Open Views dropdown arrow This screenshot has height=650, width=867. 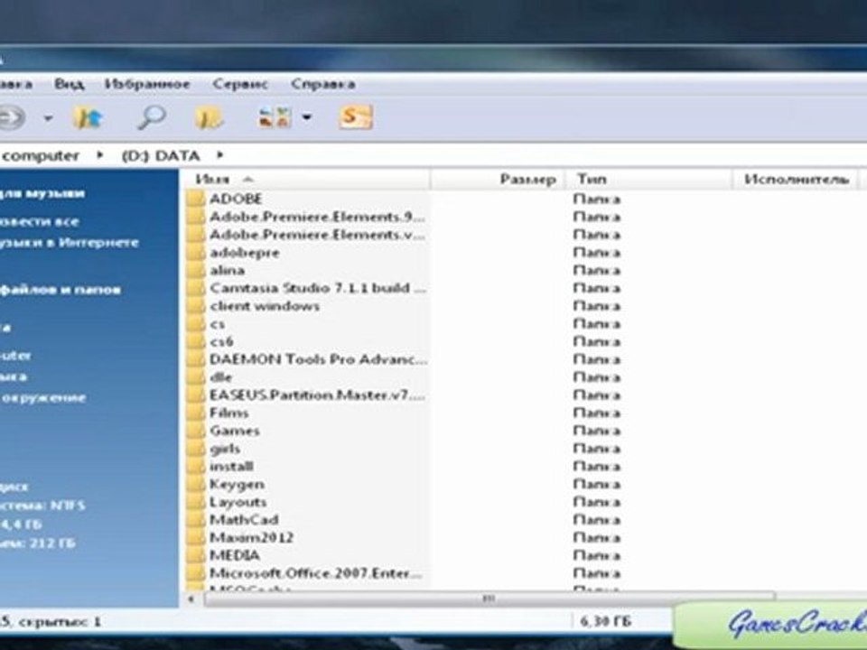click(x=306, y=117)
